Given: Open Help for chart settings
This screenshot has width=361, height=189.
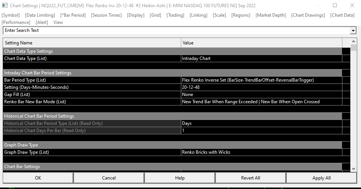Looking at the screenshot, I should point(180,178).
